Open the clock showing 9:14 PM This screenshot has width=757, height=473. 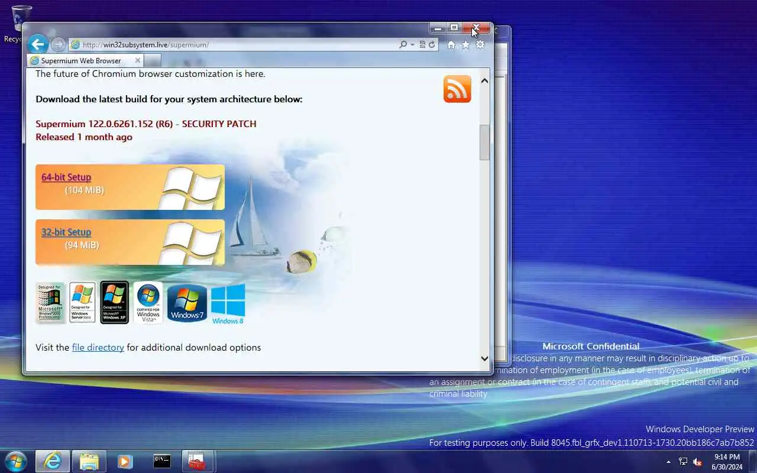click(727, 462)
